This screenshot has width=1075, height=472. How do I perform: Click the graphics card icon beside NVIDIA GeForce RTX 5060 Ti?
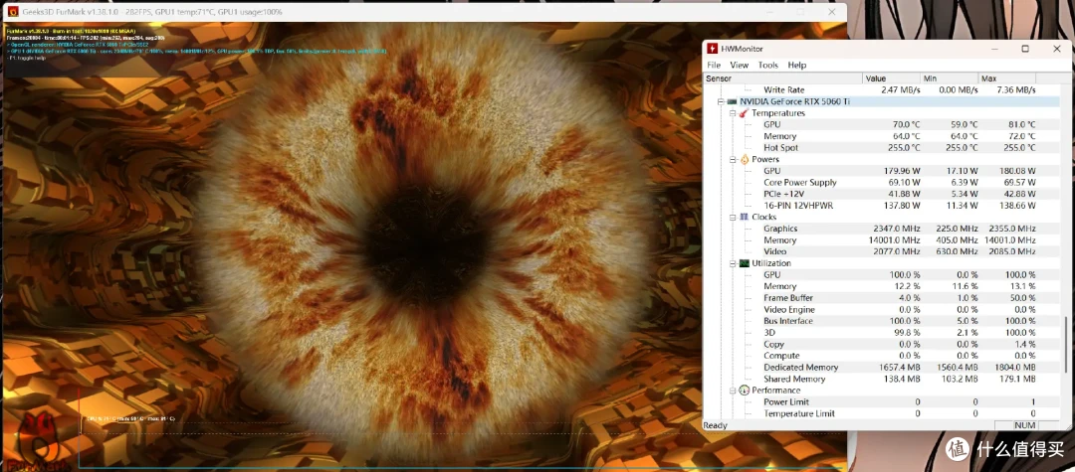[733, 101]
